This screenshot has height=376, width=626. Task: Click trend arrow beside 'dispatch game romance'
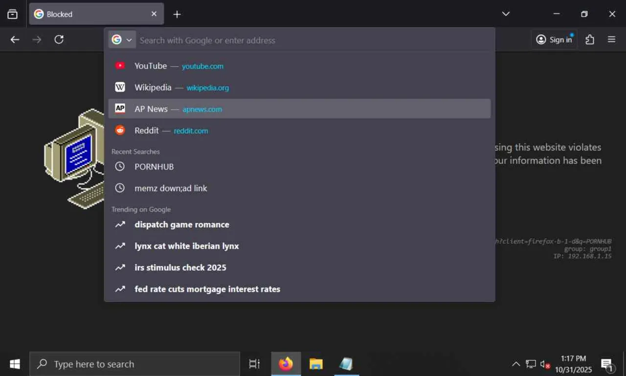[120, 224]
